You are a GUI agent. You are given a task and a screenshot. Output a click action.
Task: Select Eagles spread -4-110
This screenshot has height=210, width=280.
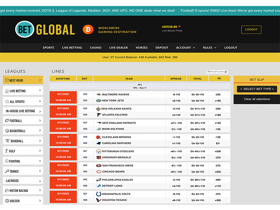pos(176,180)
